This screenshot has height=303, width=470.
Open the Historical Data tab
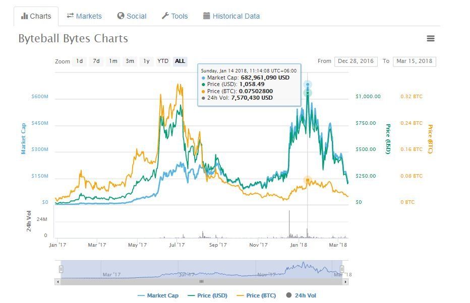pos(231,16)
